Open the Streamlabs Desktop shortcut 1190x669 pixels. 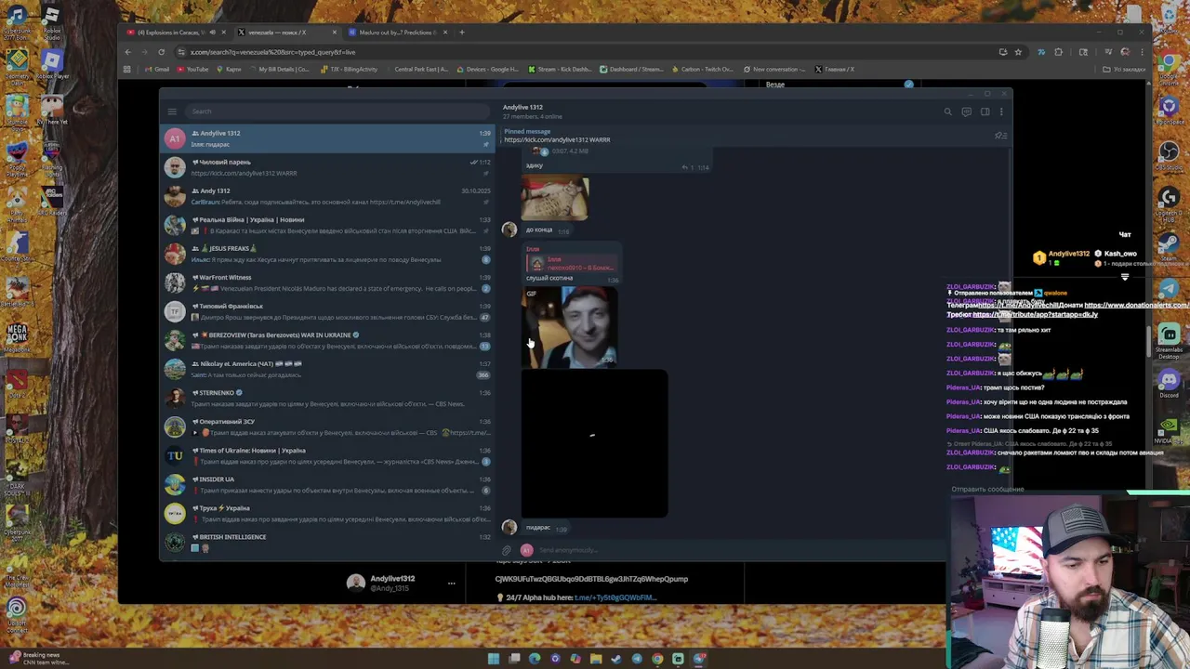coord(1170,341)
